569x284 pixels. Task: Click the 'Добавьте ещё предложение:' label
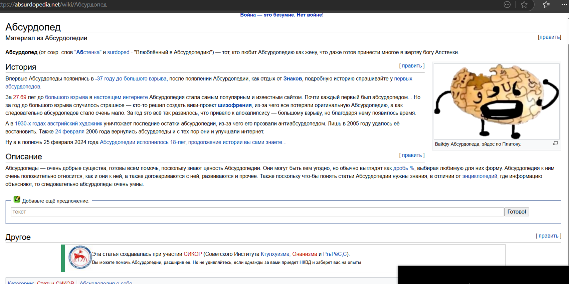pyautogui.click(x=56, y=201)
